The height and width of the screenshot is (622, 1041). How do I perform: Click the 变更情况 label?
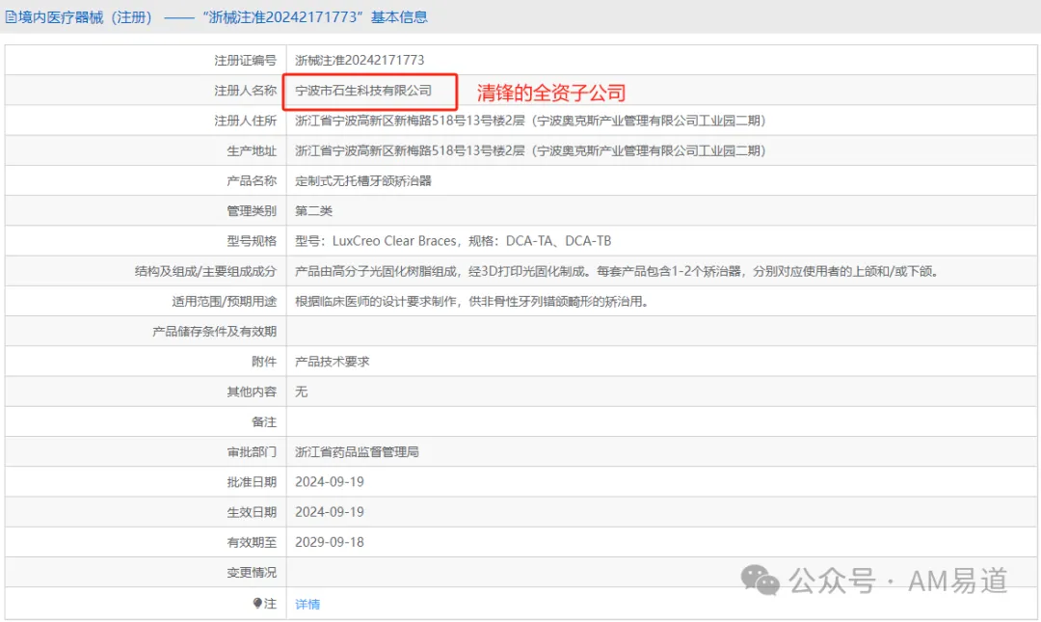click(x=252, y=572)
